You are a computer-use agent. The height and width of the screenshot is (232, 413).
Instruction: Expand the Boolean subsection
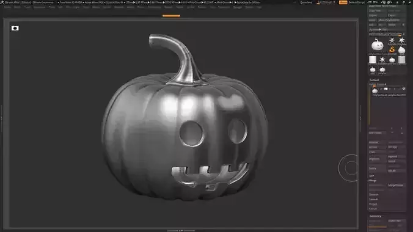(x=374, y=195)
